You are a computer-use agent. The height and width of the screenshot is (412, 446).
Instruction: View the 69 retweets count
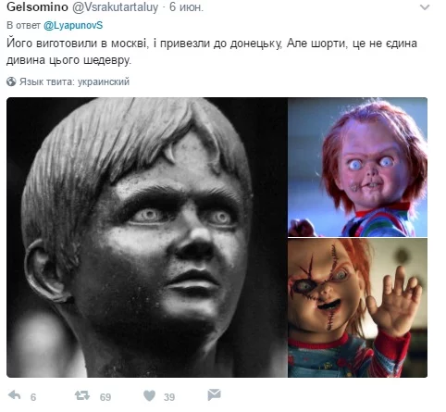105,397
